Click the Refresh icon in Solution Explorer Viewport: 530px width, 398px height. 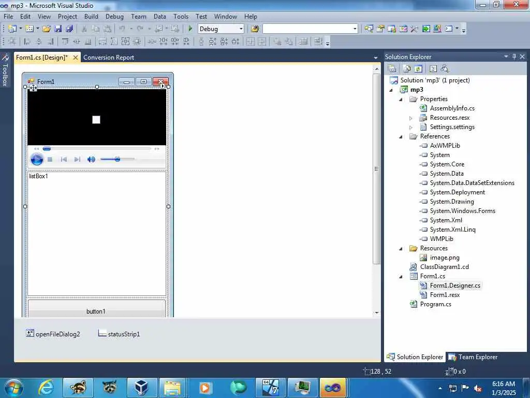(418, 69)
